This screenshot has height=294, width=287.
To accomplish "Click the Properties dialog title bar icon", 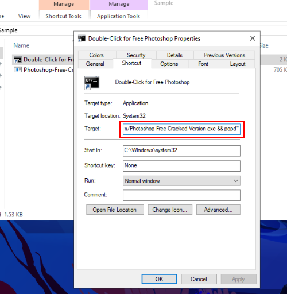I will click(x=82, y=38).
